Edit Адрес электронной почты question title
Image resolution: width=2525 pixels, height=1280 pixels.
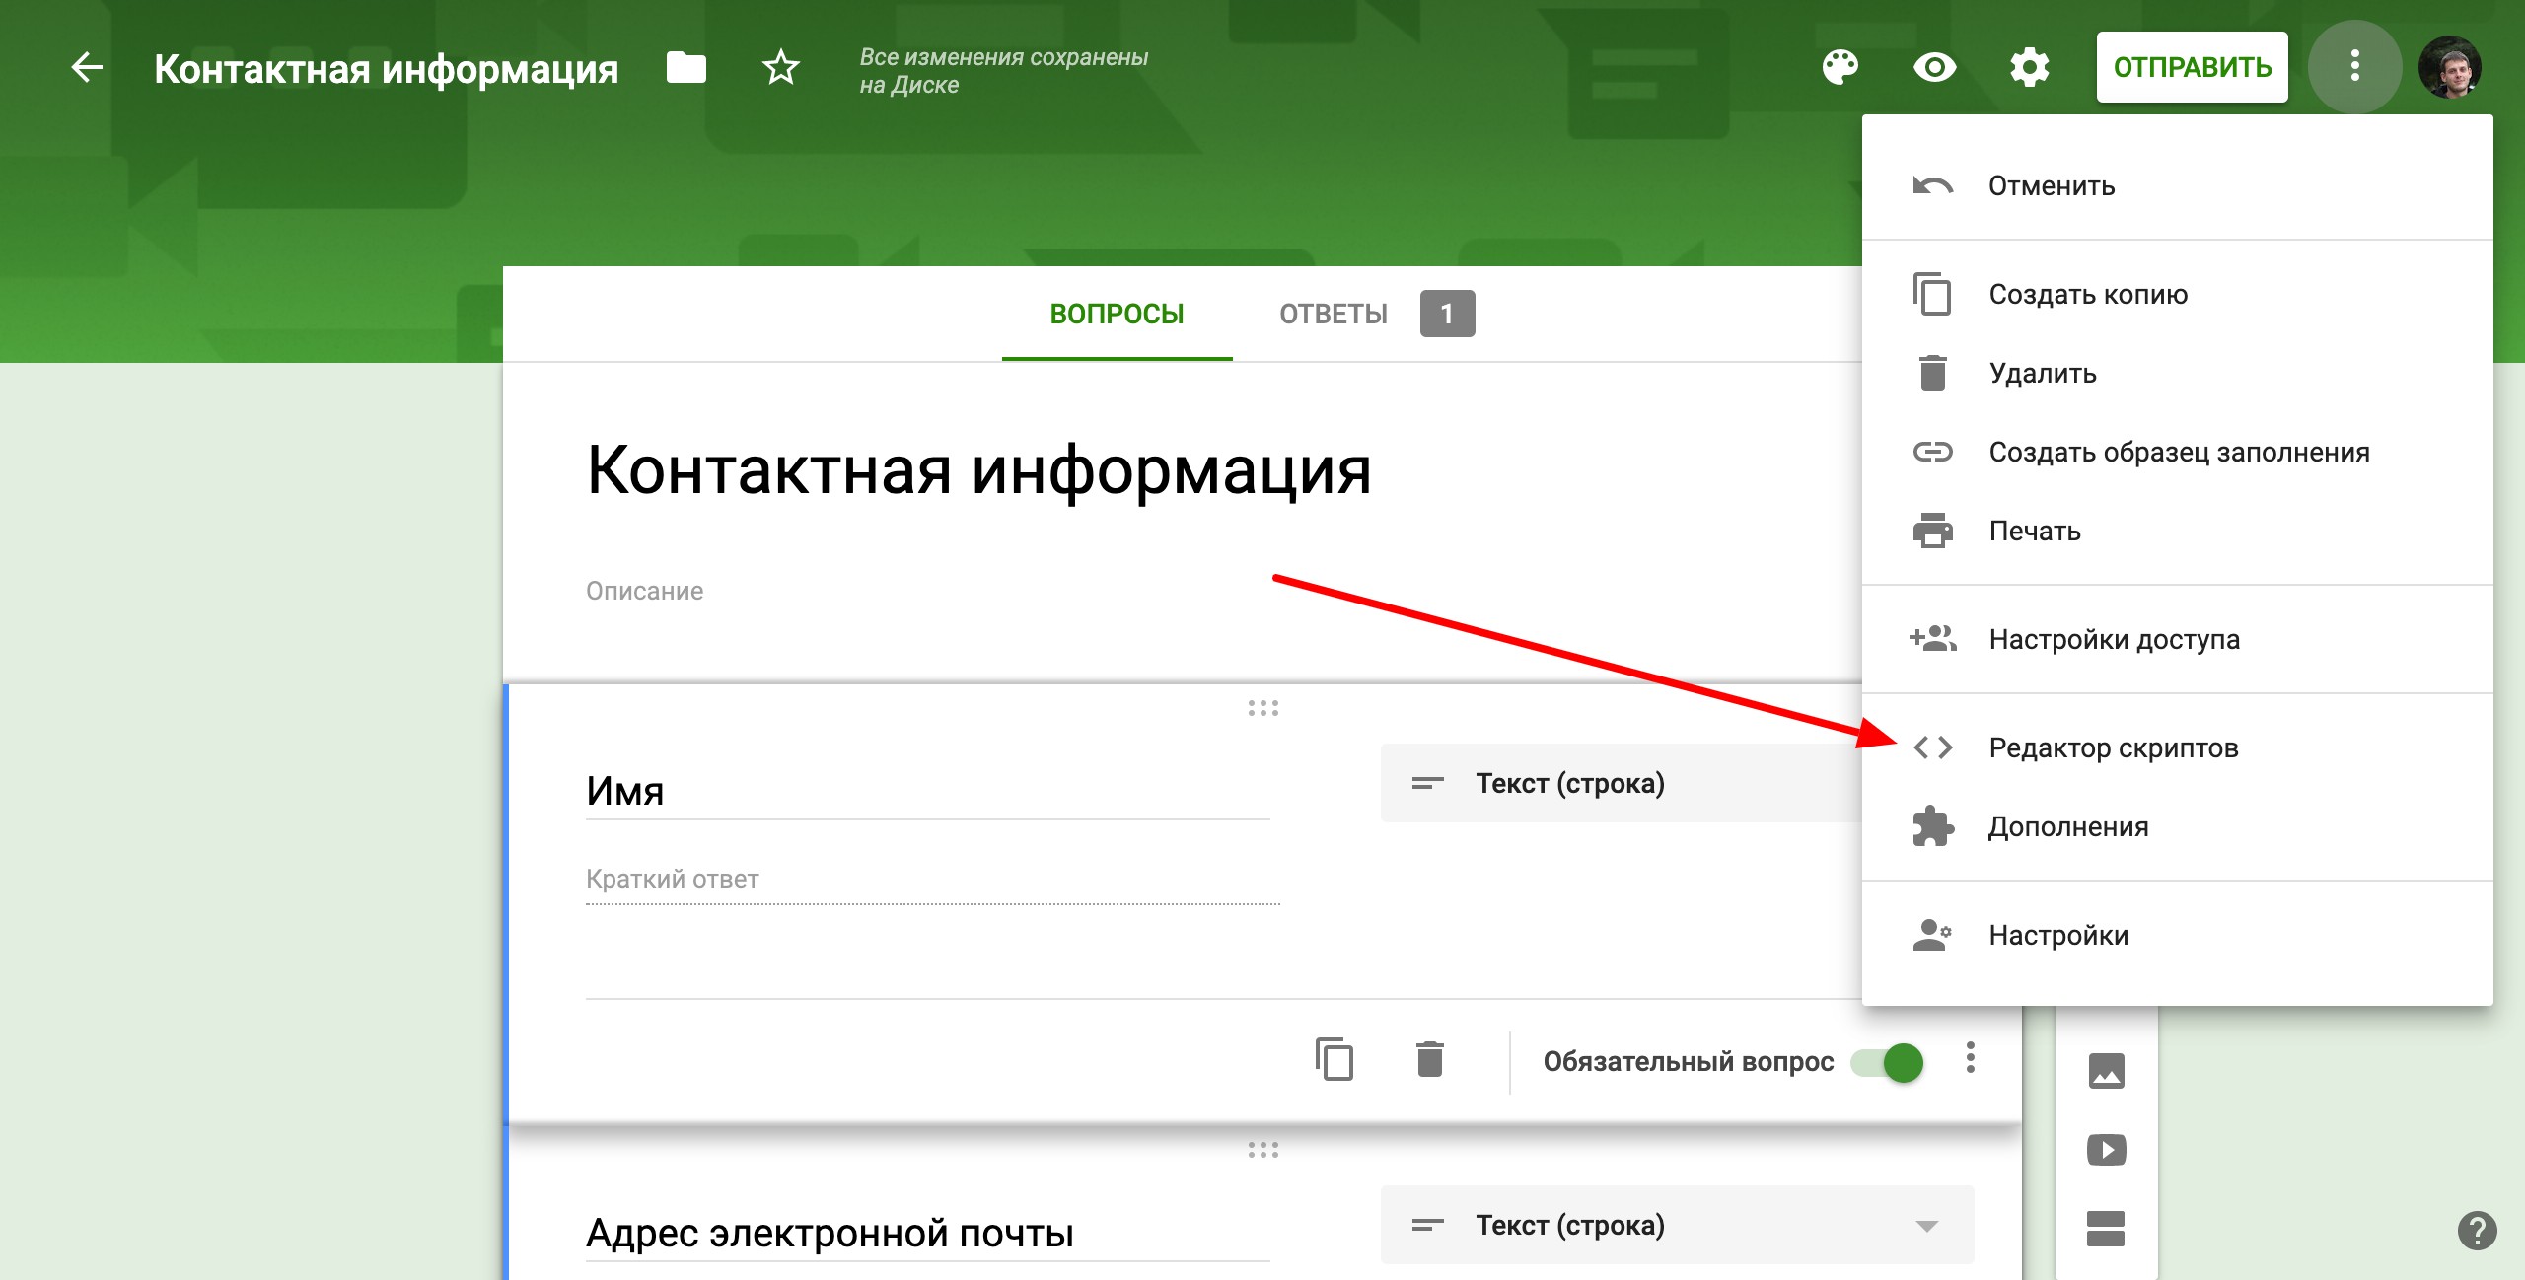(927, 1233)
